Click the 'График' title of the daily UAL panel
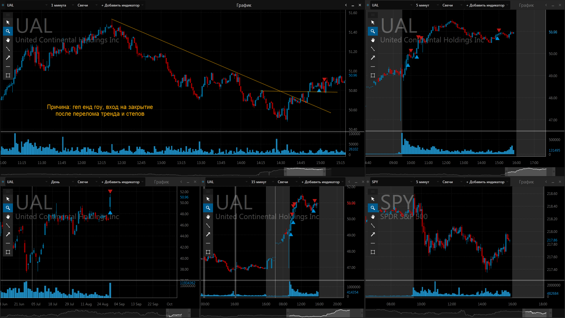Screen dimensions: 565x318 tap(161, 182)
